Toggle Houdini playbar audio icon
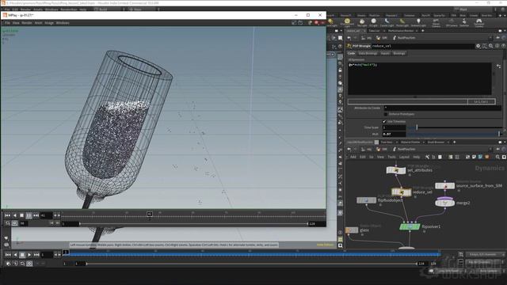This screenshot has height=285, width=507. click(15, 264)
